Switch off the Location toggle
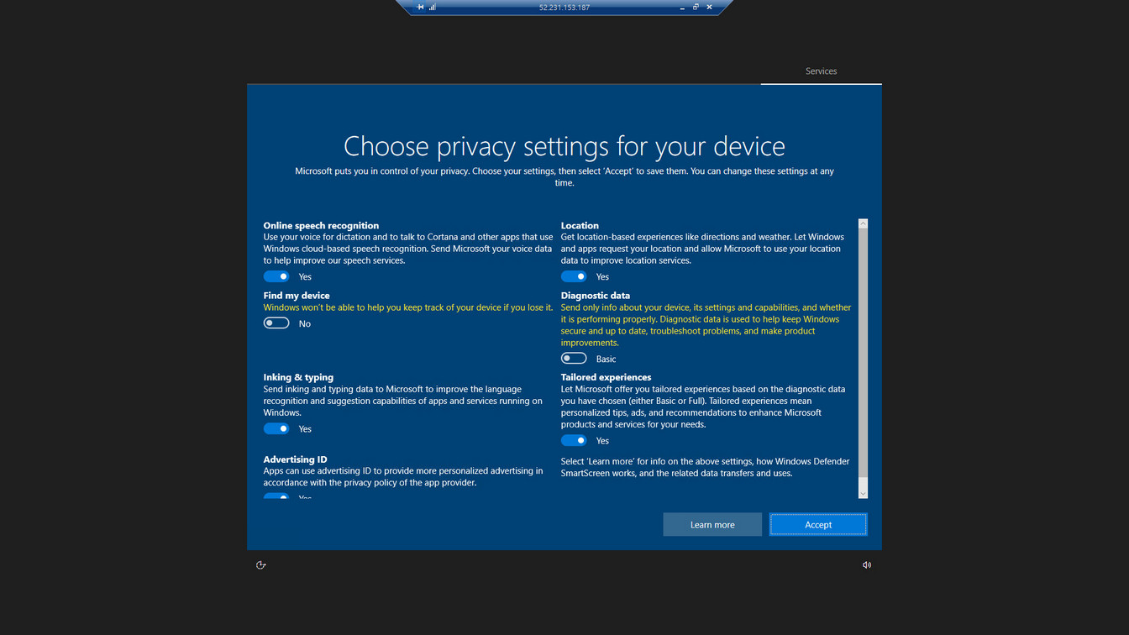Image resolution: width=1129 pixels, height=635 pixels. tap(574, 276)
